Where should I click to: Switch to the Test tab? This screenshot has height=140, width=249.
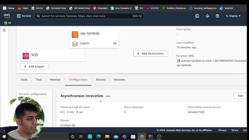(39, 79)
